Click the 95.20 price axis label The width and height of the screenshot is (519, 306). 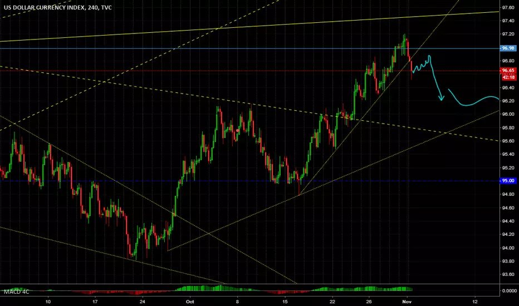(x=508, y=167)
